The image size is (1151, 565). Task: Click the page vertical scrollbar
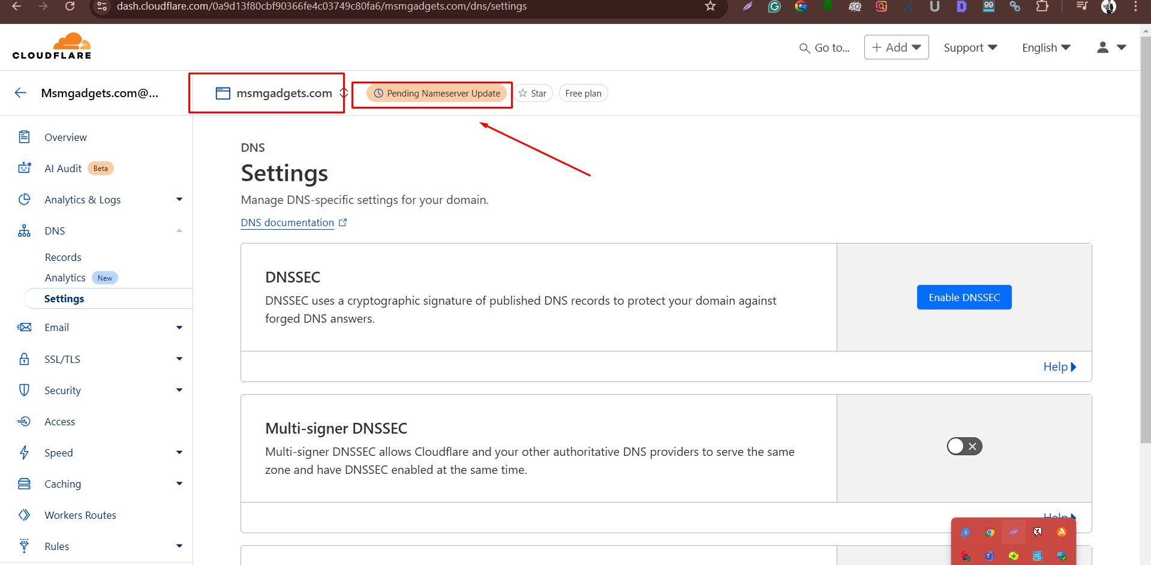click(1145, 240)
